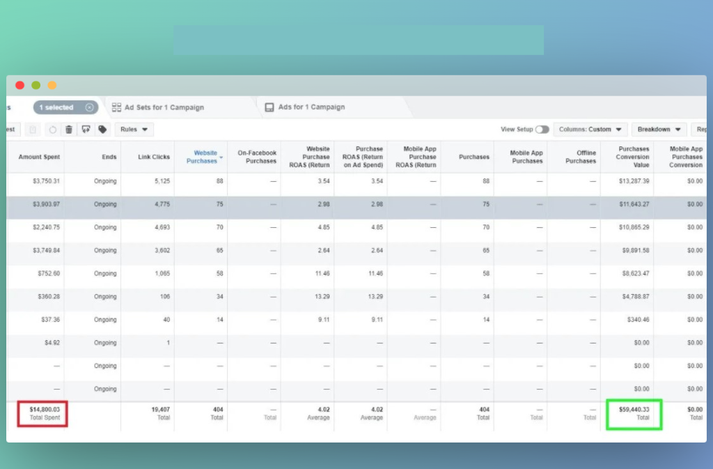
Task: Click the Link Clicks column header
Action: pyautogui.click(x=154, y=157)
